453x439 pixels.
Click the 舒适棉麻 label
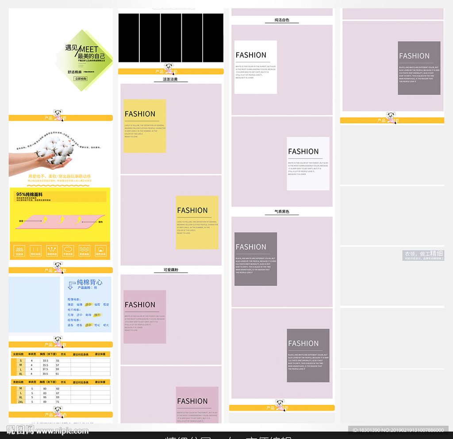[x=74, y=72]
